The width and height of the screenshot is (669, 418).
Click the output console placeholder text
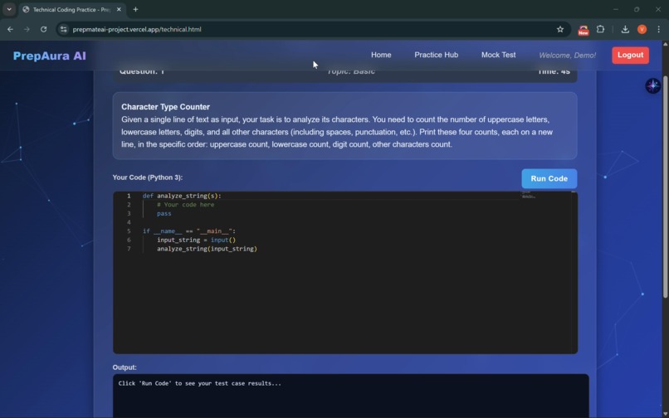click(200, 383)
